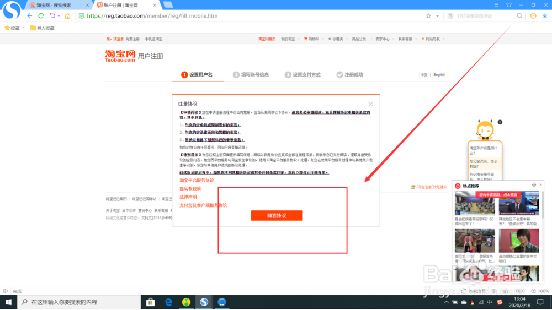Close the bee assistant with the black X
Viewport: 552px width, 310px height.
point(500,122)
